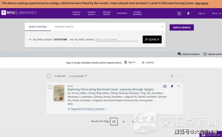222x137 pixels.
Task: Select all results checkbox
Action: 49,76
